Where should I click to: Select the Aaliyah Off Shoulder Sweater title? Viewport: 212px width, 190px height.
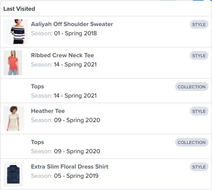tap(72, 24)
